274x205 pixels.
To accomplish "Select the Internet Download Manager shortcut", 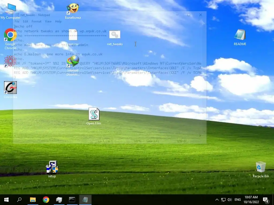I will pyautogui.click(x=73, y=66).
